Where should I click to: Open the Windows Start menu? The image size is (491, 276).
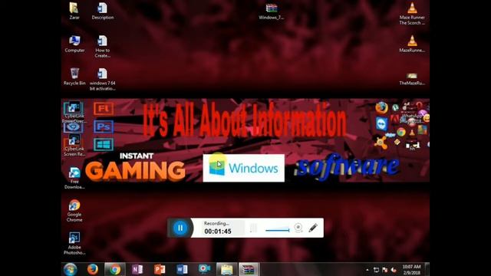coord(71,269)
